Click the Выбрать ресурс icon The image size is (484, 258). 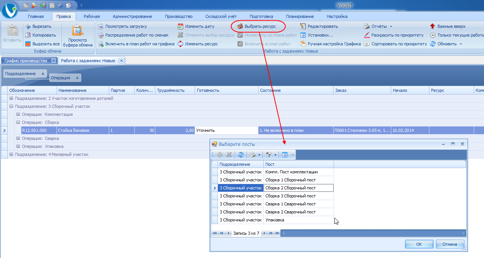[x=240, y=26]
